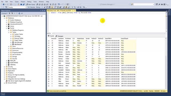Collapse the Family database node

click(6, 28)
